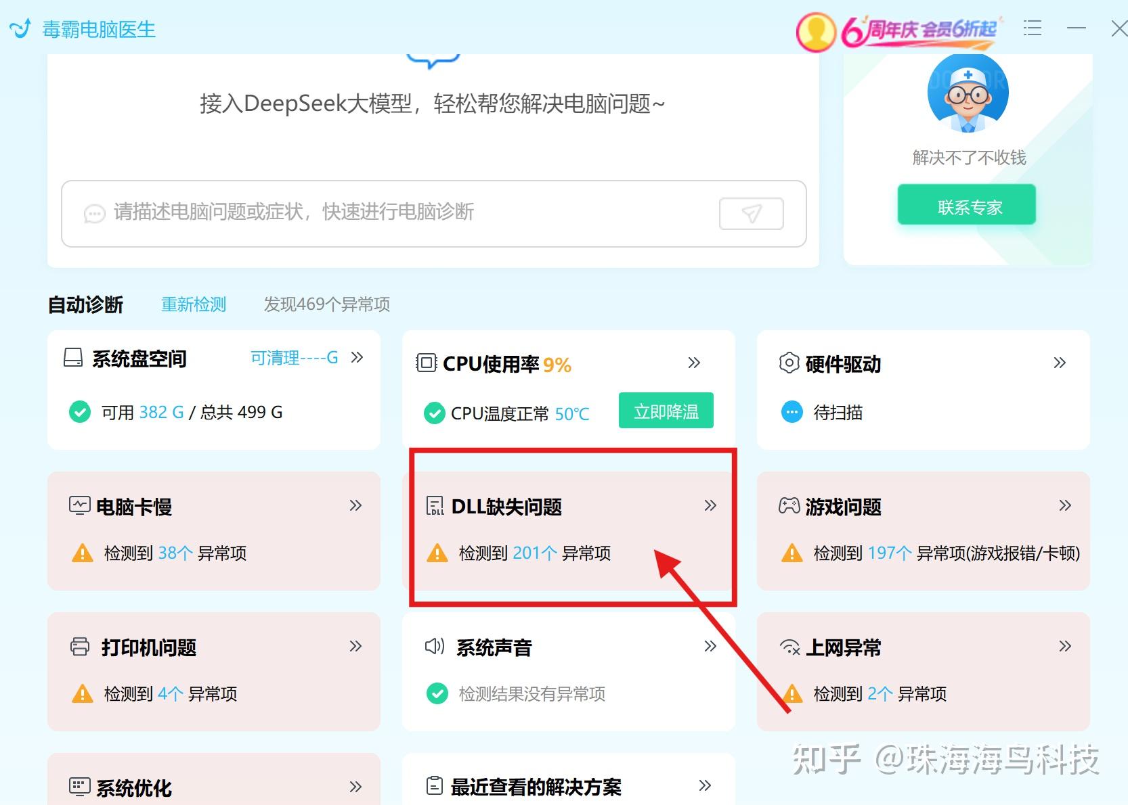Click the DLL file icon on DLL缺失问题 card
The image size is (1128, 805).
coord(433,505)
